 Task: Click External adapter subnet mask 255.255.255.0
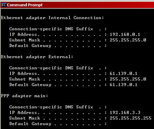click(128, 79)
